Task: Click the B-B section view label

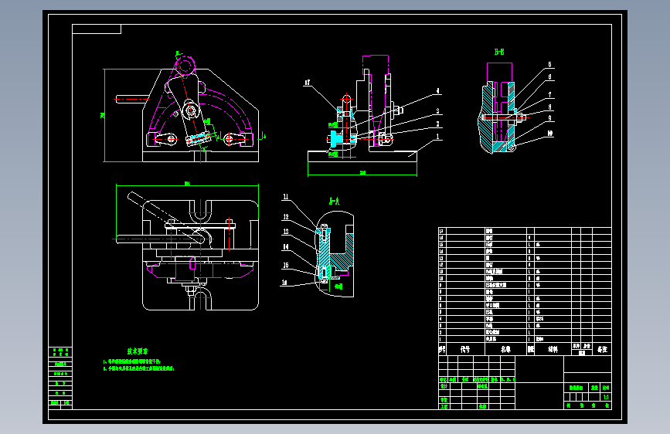Action: click(x=499, y=52)
